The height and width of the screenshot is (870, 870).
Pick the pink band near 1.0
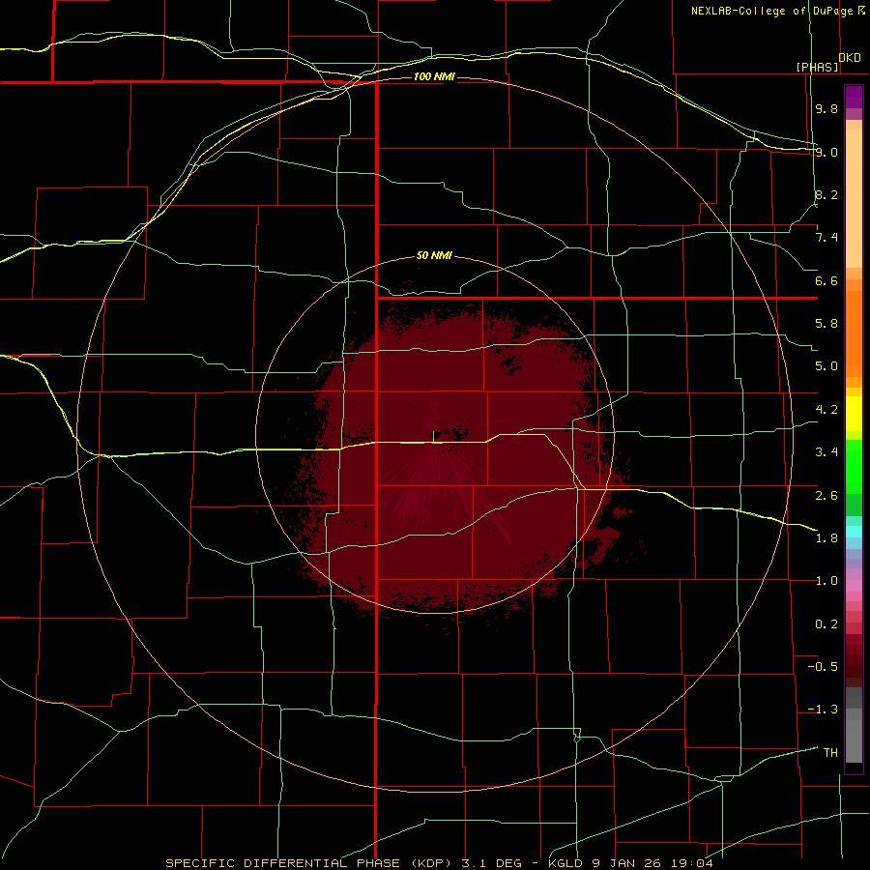pos(854,586)
